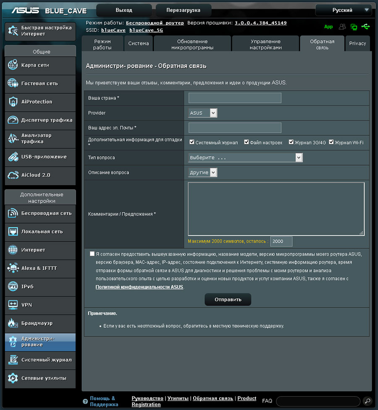
Task: Check the consent agreement checkbox
Action: tap(92, 254)
